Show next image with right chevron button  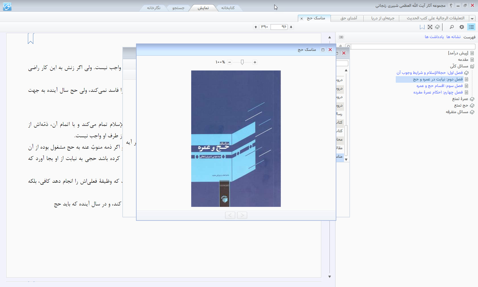click(242, 215)
